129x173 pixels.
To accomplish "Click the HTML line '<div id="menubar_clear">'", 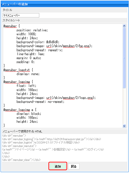I will point(21,160).
